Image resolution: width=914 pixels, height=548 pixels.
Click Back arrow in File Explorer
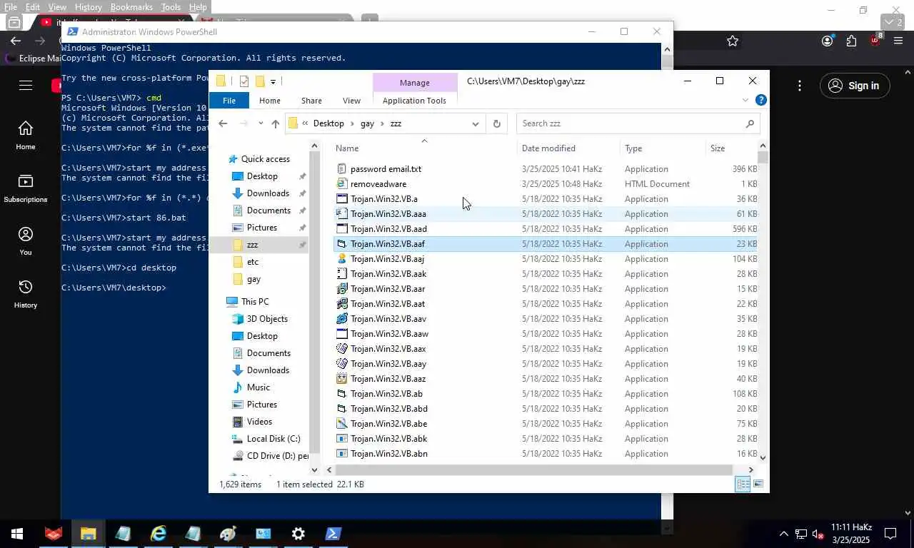pos(223,123)
